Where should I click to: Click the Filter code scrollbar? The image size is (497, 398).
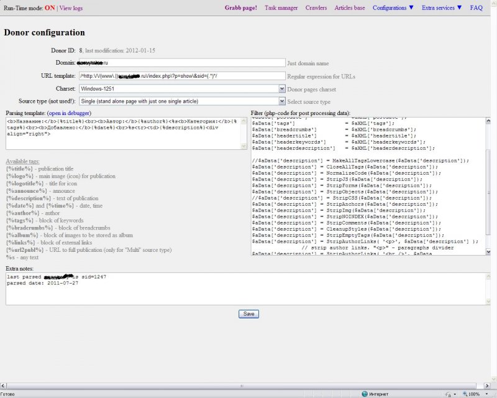point(488,187)
